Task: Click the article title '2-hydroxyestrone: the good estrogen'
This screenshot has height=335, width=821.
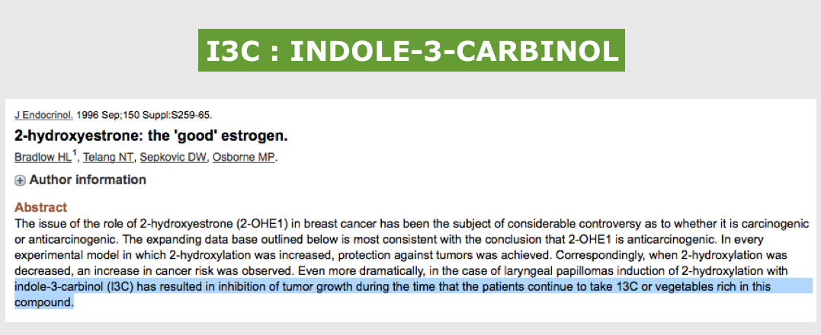Action: click(152, 136)
